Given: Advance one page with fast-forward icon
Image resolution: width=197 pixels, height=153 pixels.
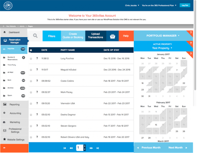Looking at the screenshot, I should pos(91,148).
